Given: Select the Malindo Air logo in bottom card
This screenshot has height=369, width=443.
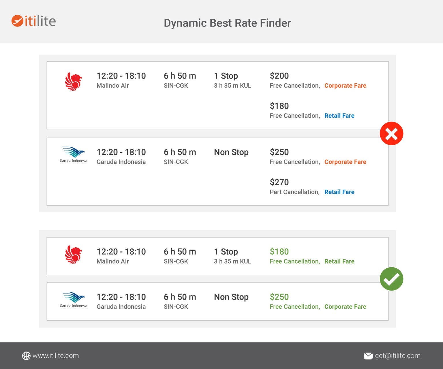Looking at the screenshot, I should pos(74,256).
